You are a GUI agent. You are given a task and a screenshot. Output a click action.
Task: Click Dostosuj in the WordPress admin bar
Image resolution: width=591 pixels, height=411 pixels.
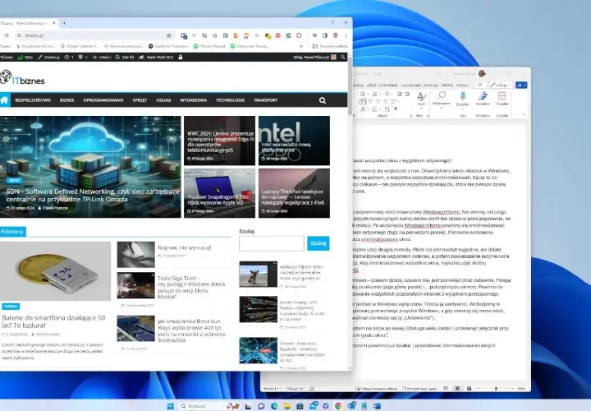coord(48,58)
